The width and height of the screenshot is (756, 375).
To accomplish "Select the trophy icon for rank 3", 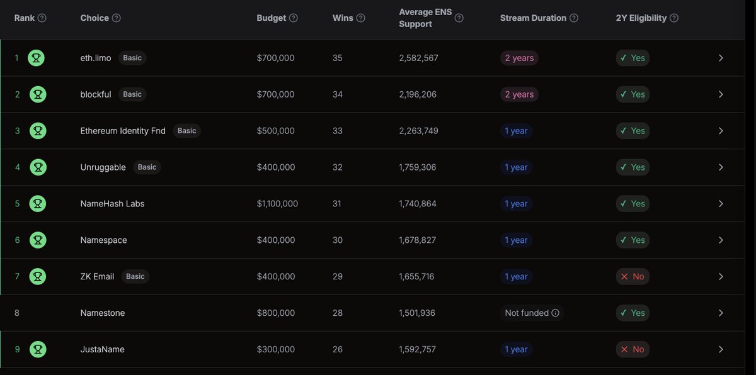I will coord(37,131).
